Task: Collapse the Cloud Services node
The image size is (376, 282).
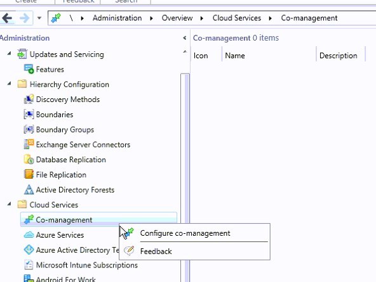Action: 9,204
